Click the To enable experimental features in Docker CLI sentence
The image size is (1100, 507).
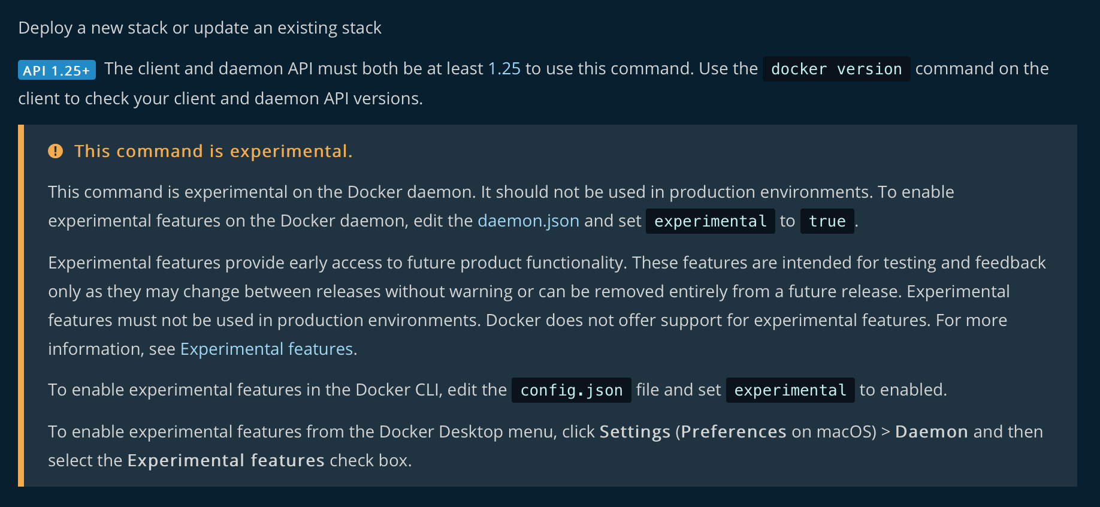[497, 390]
